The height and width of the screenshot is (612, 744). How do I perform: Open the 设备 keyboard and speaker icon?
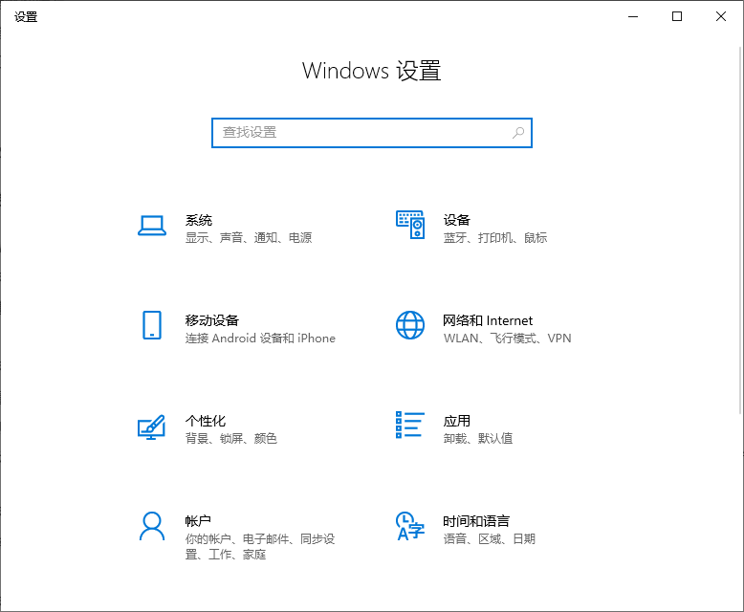coord(410,225)
